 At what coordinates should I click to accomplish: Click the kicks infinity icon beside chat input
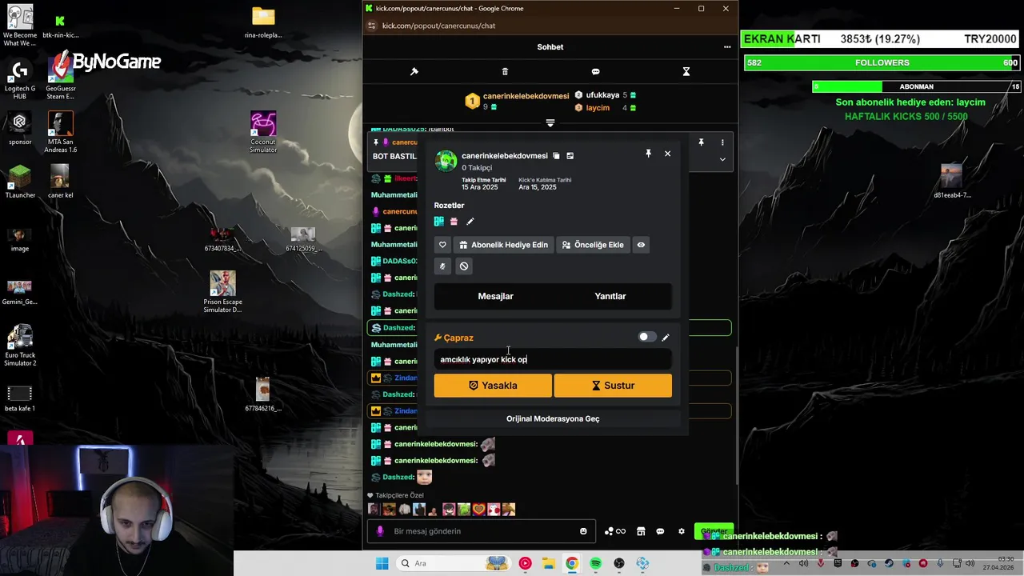pyautogui.click(x=615, y=531)
